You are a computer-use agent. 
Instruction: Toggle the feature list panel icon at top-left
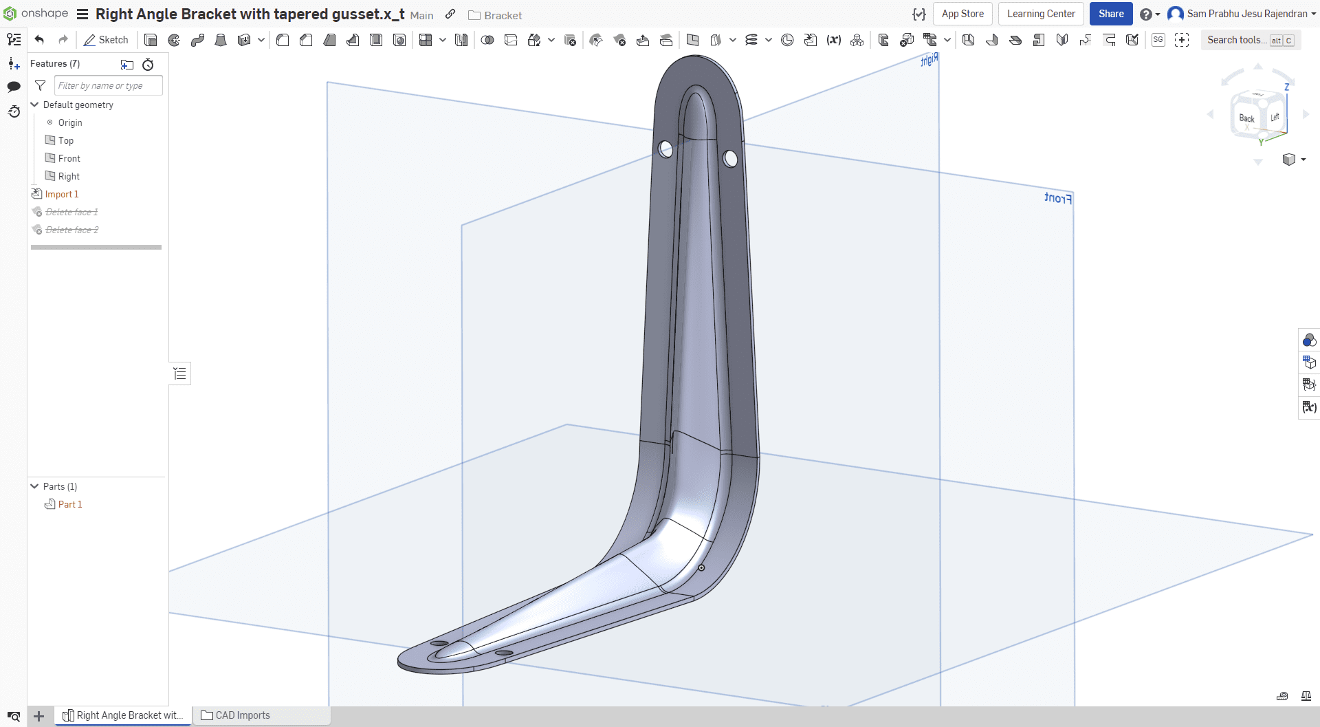(14, 40)
